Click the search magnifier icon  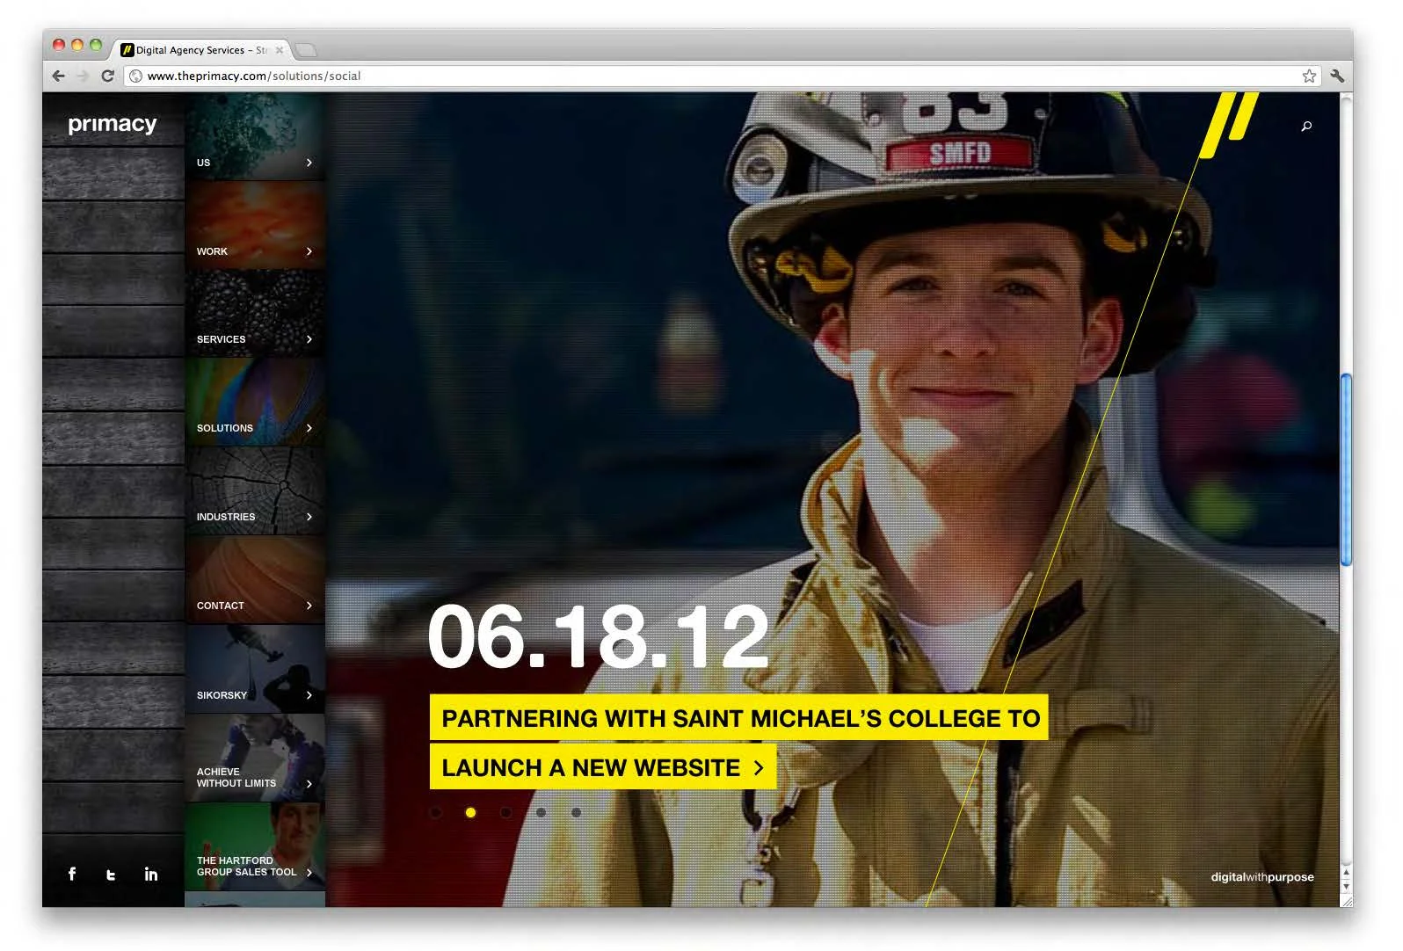[1306, 127]
